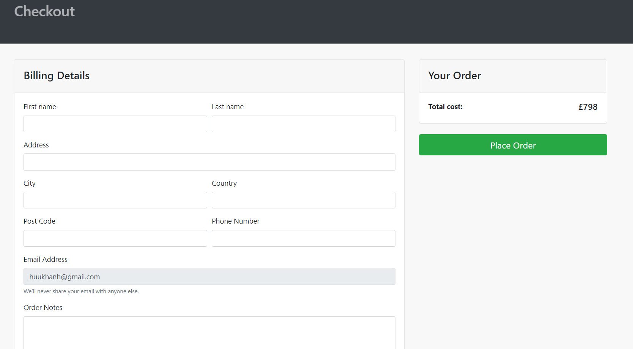Click inside the Order Notes text area

(209, 333)
